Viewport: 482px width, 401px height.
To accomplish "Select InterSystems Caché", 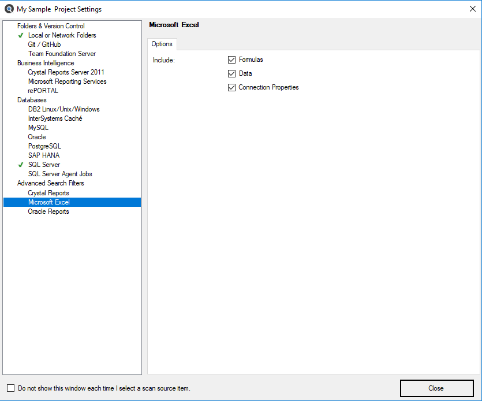I will tap(55, 118).
